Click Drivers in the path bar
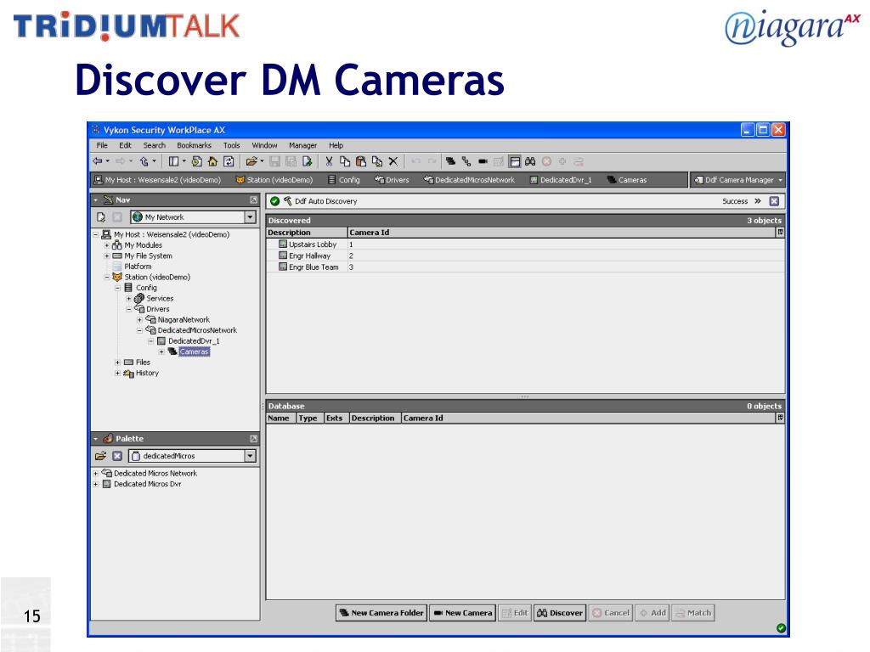This screenshot has width=870, height=652. pos(392,180)
